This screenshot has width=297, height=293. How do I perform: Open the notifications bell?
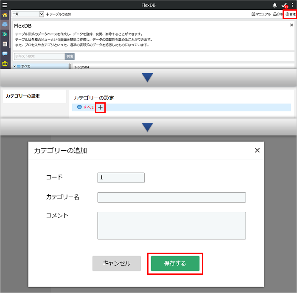pyautogui.click(x=275, y=5)
